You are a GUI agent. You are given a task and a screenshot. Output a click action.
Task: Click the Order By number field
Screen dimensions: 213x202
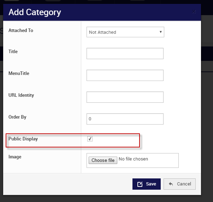pyautogui.click(x=125, y=119)
